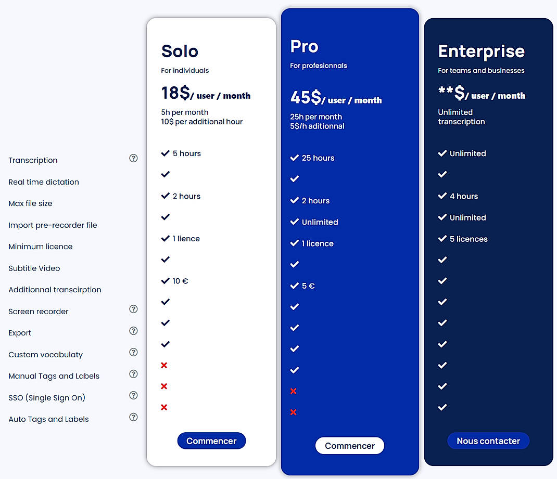Click the Custom vocabulary question mark icon
Viewport: 557px width, 479px height.
coord(133,352)
